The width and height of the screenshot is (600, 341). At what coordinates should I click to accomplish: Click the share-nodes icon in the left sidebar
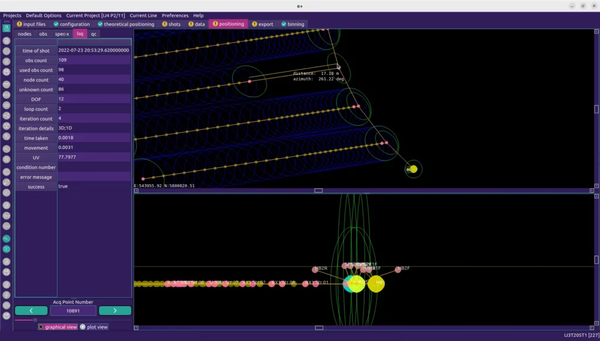[x=6, y=116]
